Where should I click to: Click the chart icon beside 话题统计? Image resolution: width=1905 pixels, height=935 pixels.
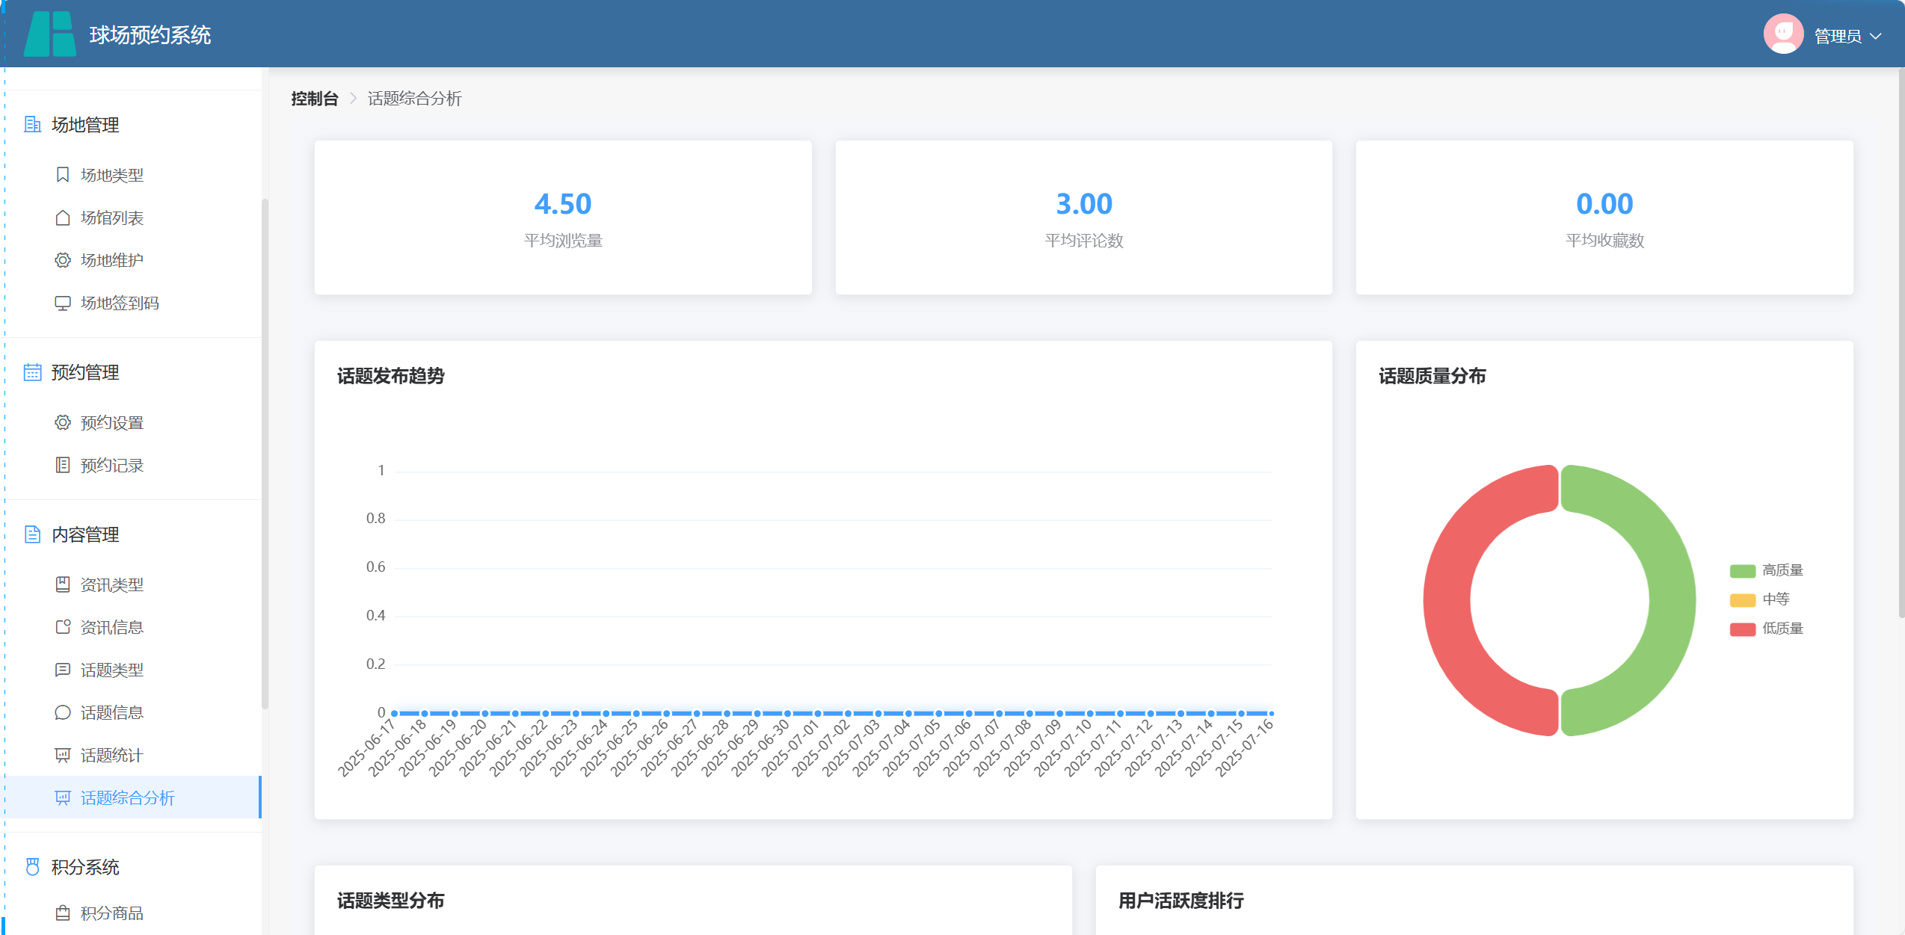pyautogui.click(x=63, y=755)
